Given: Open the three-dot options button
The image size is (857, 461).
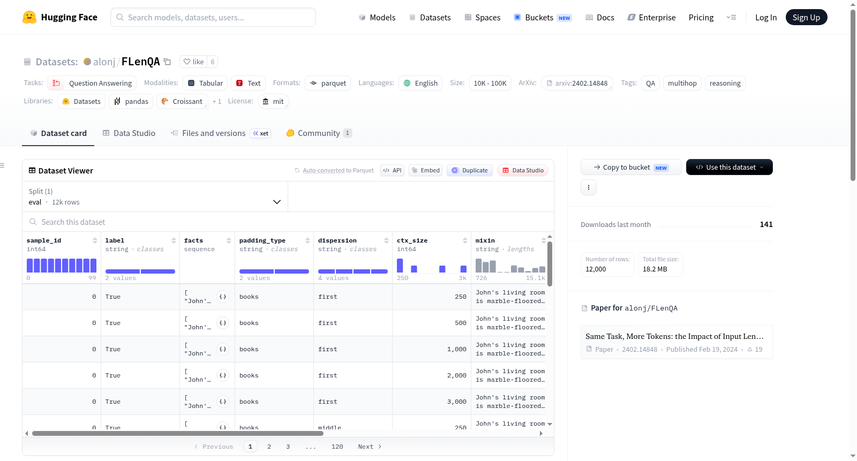Looking at the screenshot, I should coord(589,187).
